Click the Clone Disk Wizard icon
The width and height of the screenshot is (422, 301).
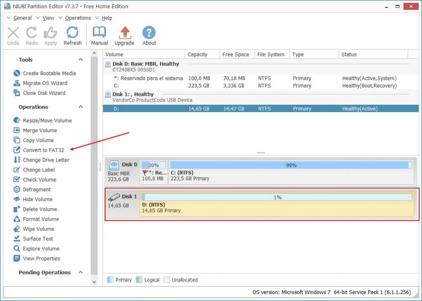pos(16,93)
